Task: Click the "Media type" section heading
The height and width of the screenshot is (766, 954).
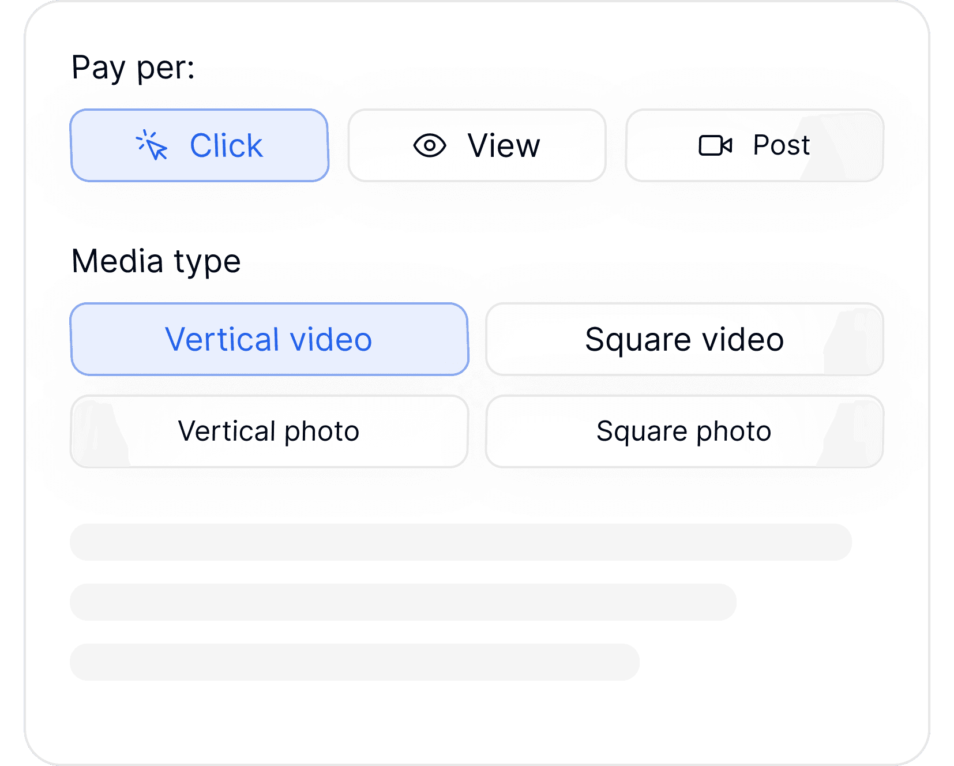Action: coord(156,261)
